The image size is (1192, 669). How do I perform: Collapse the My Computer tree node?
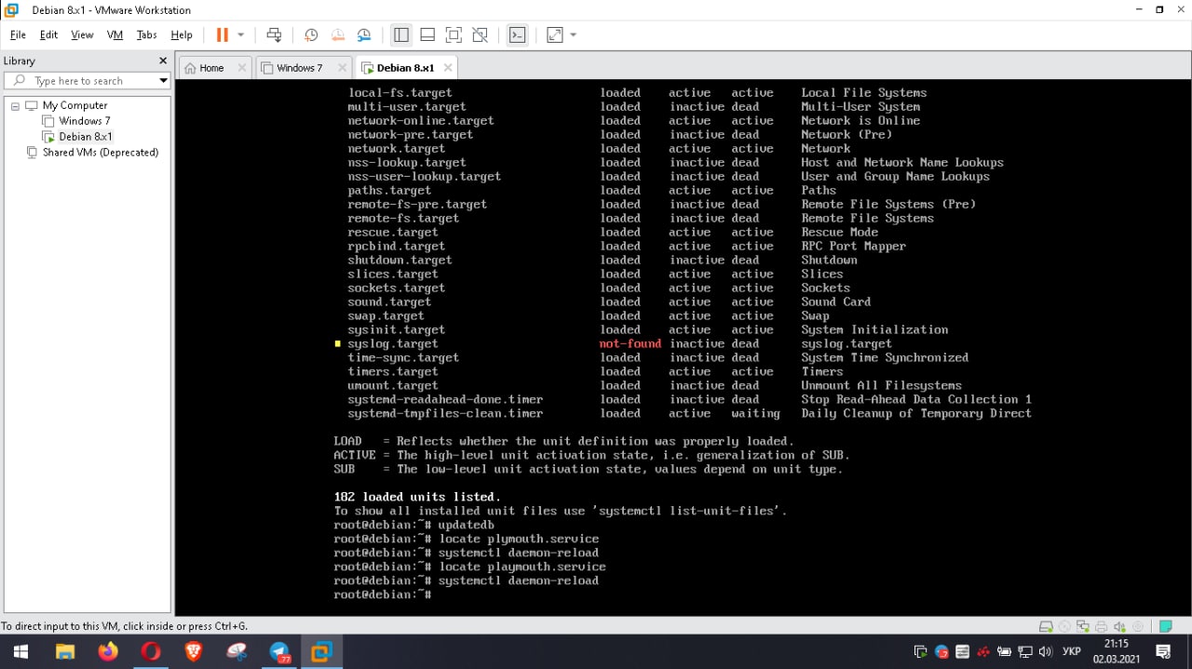pyautogui.click(x=15, y=106)
